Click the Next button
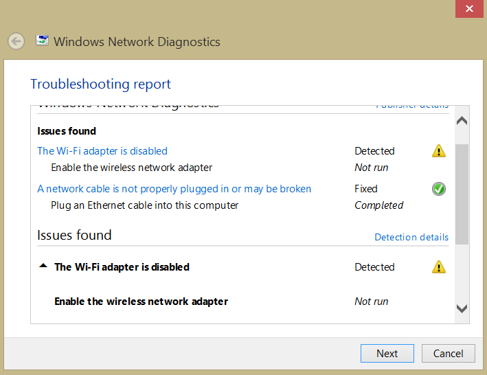This screenshot has width=487, height=375. pyautogui.click(x=387, y=353)
